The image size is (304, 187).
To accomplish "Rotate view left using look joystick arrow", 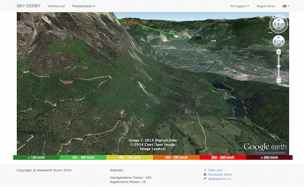I will [x=275, y=24].
